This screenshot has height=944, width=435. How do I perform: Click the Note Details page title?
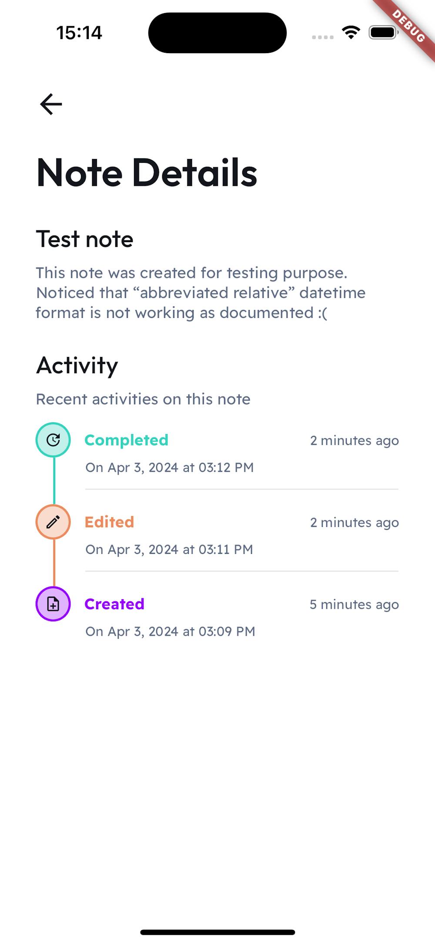[147, 173]
